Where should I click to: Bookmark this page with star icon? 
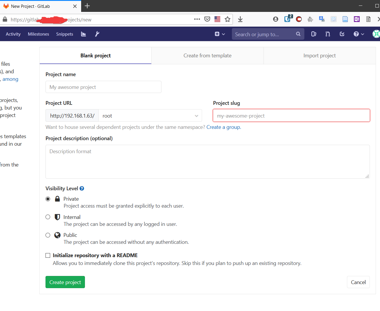tap(228, 19)
